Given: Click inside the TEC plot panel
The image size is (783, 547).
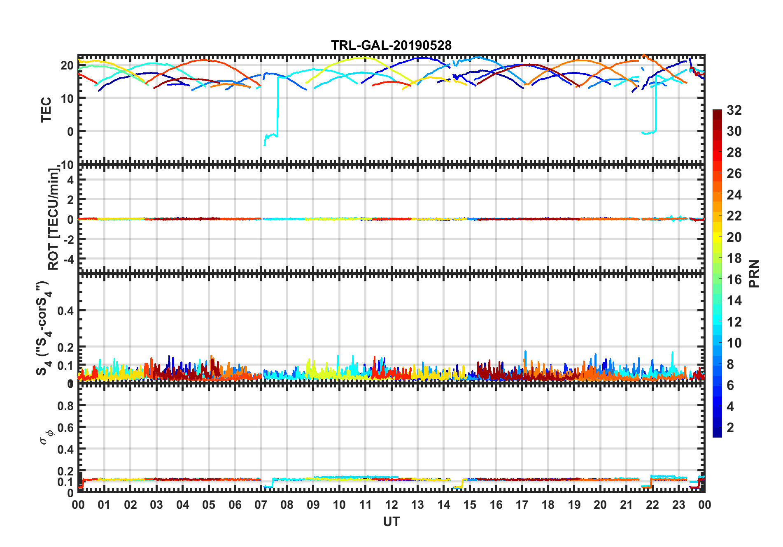Looking at the screenshot, I should (x=391, y=110).
